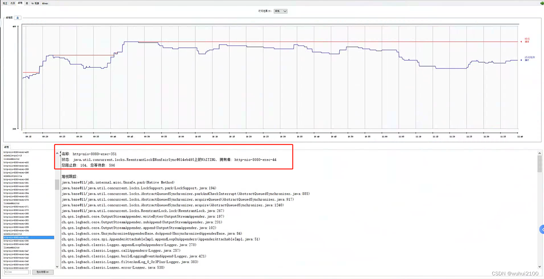The height and width of the screenshot is (279, 544).
Task: Select thread http-nio-8080-exec-406
Action: pyautogui.click(x=16, y=152)
